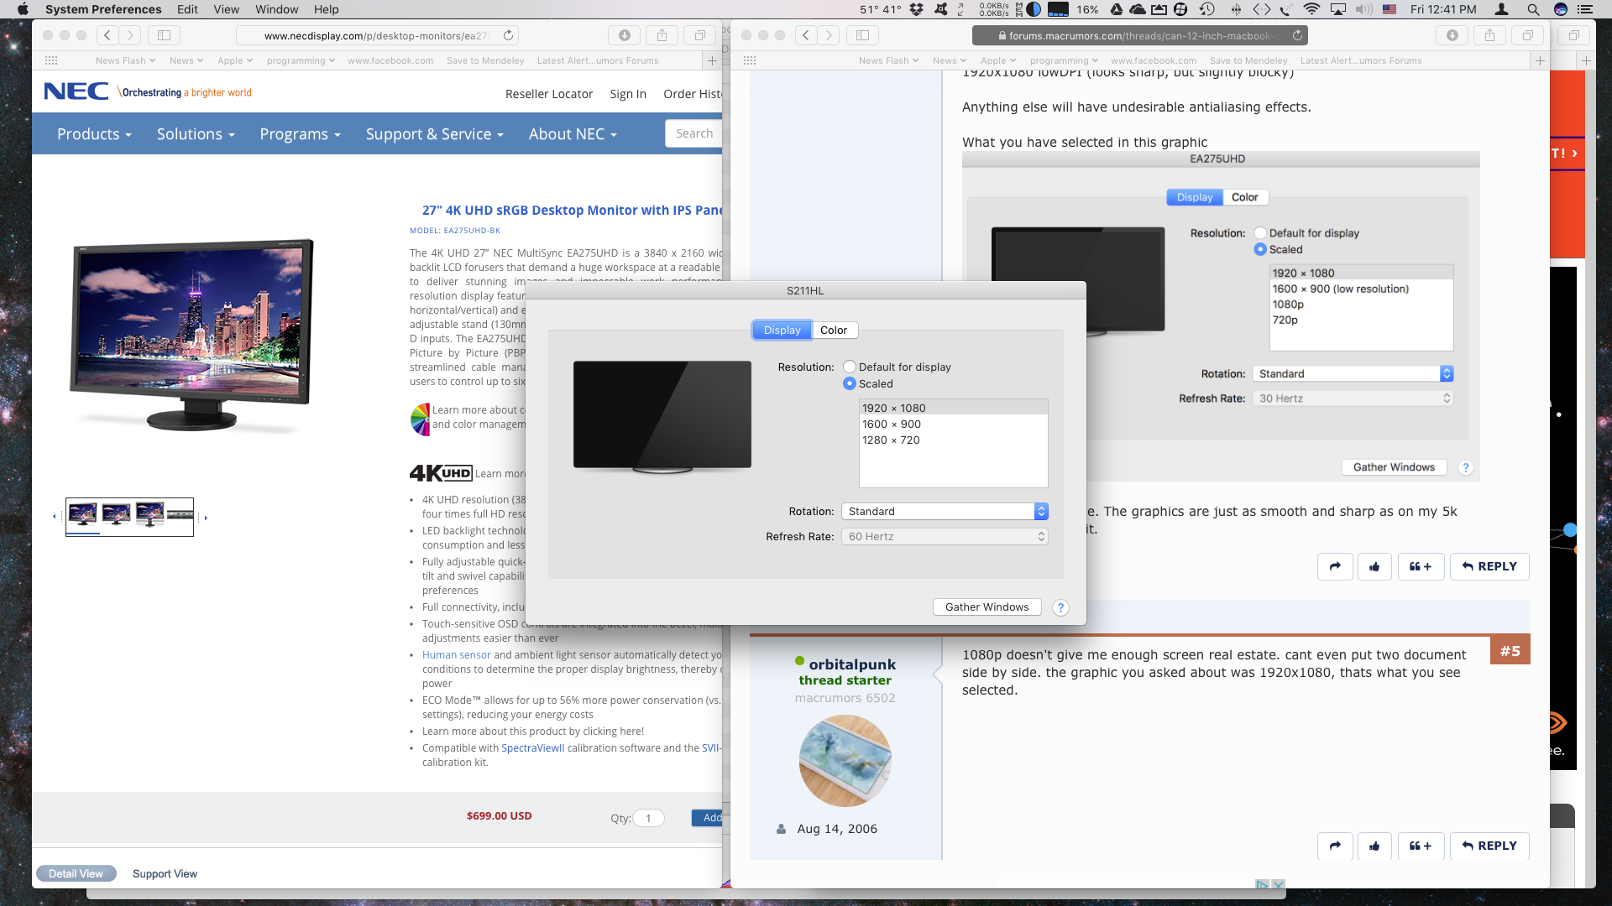Image resolution: width=1612 pixels, height=906 pixels.
Task: Open SpectraViewII link in feature list
Action: [x=532, y=748]
